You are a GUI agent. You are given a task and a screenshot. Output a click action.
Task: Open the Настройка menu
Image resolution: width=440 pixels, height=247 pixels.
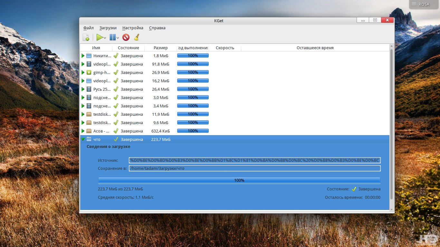click(x=133, y=28)
